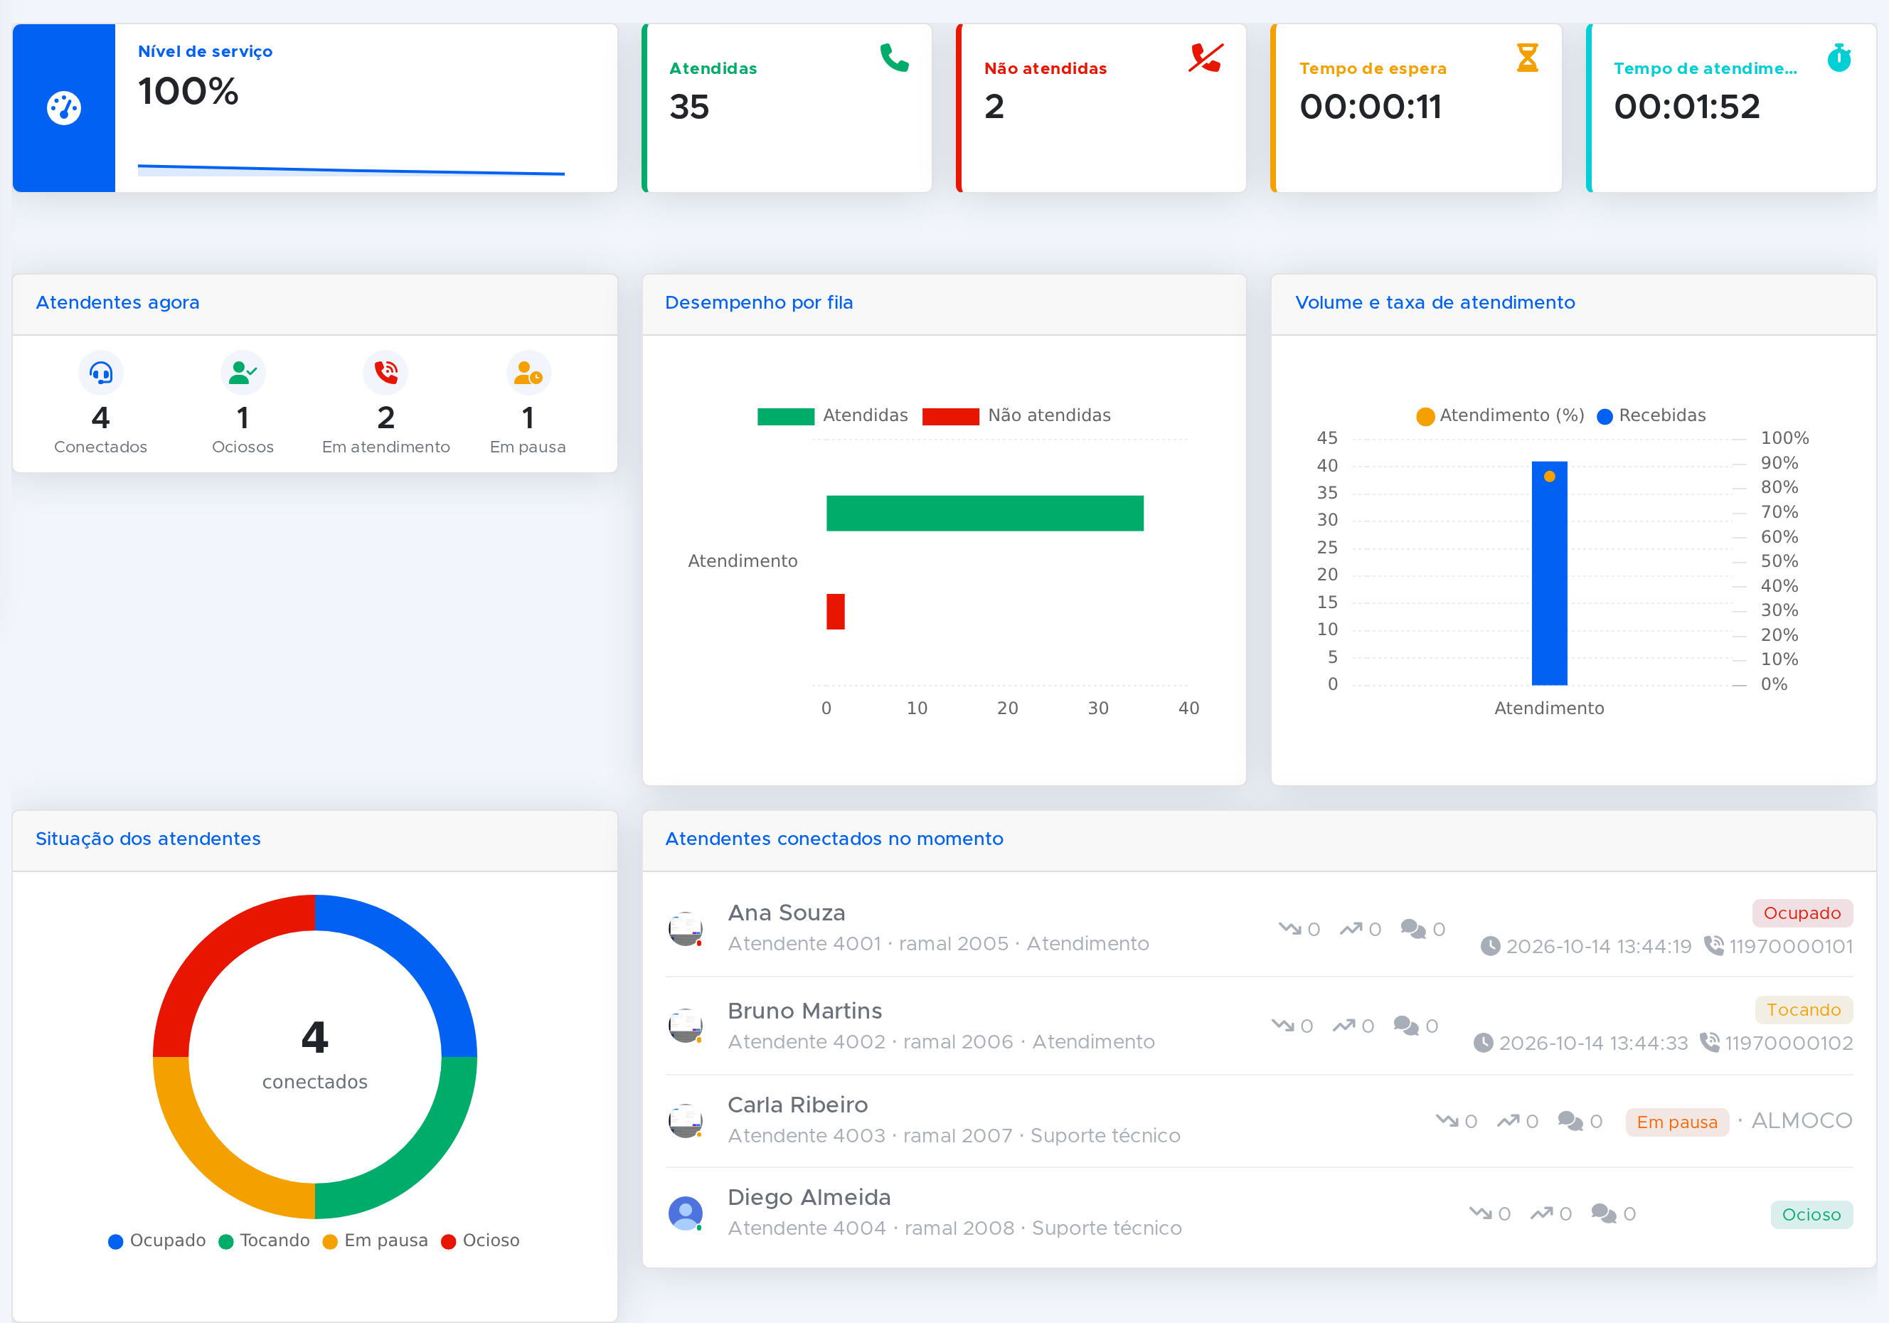Viewport: 1889px width, 1323px height.
Task: Click the orange data point on the volume chart
Action: tap(1549, 477)
